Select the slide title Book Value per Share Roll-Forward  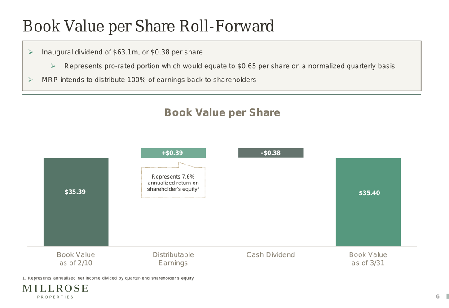[x=148, y=26]
